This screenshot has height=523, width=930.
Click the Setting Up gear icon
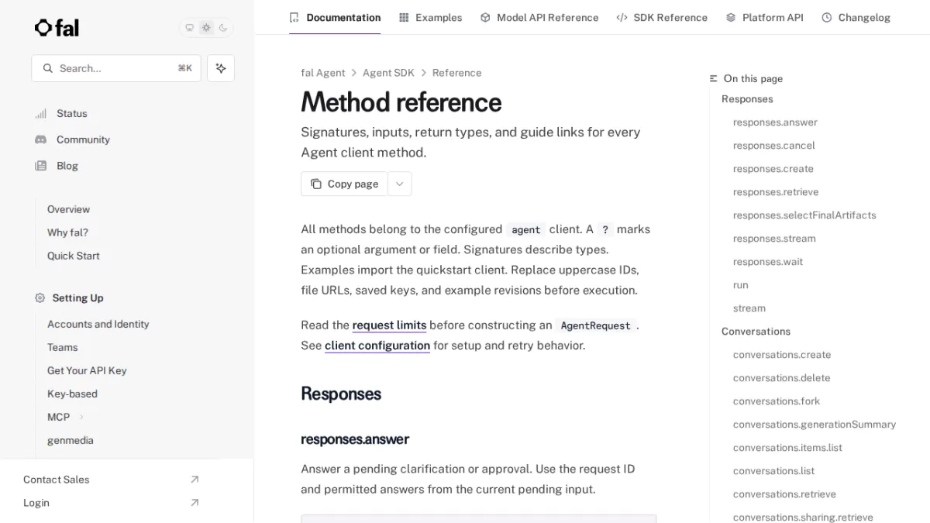40,298
